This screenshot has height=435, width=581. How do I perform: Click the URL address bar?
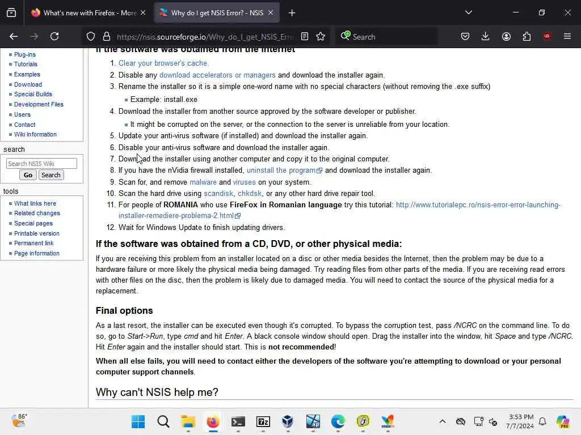tap(205, 37)
